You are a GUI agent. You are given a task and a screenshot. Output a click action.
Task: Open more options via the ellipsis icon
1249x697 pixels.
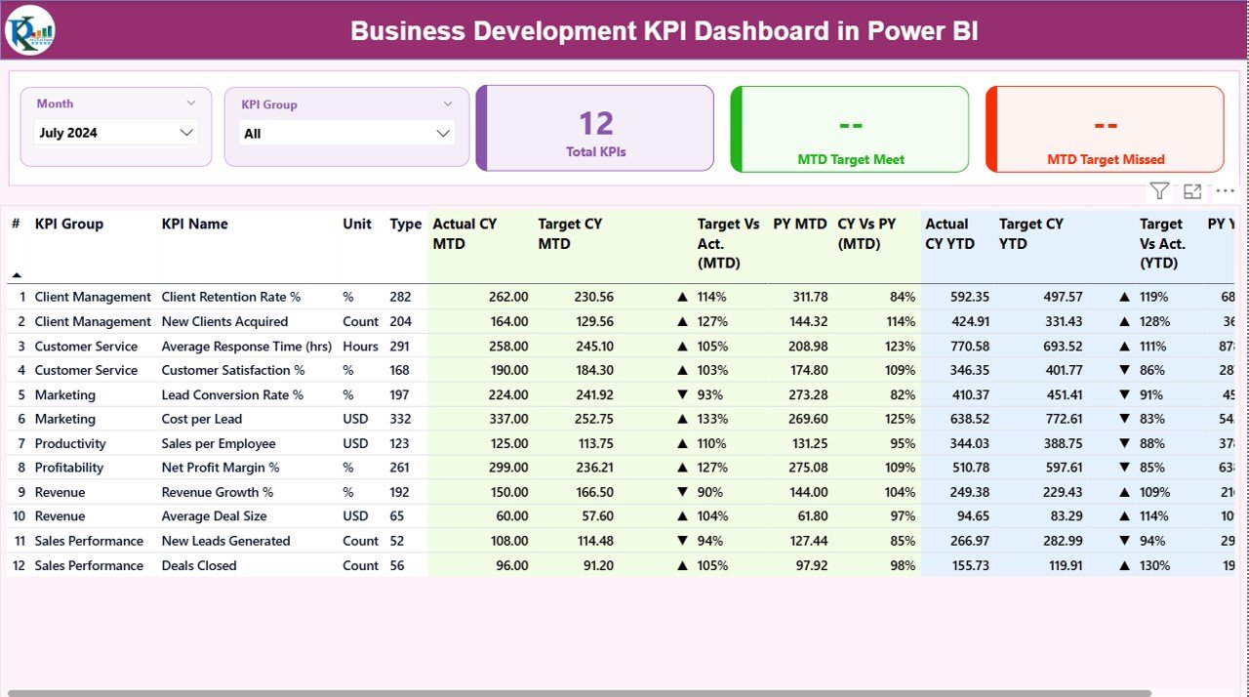[x=1225, y=190]
